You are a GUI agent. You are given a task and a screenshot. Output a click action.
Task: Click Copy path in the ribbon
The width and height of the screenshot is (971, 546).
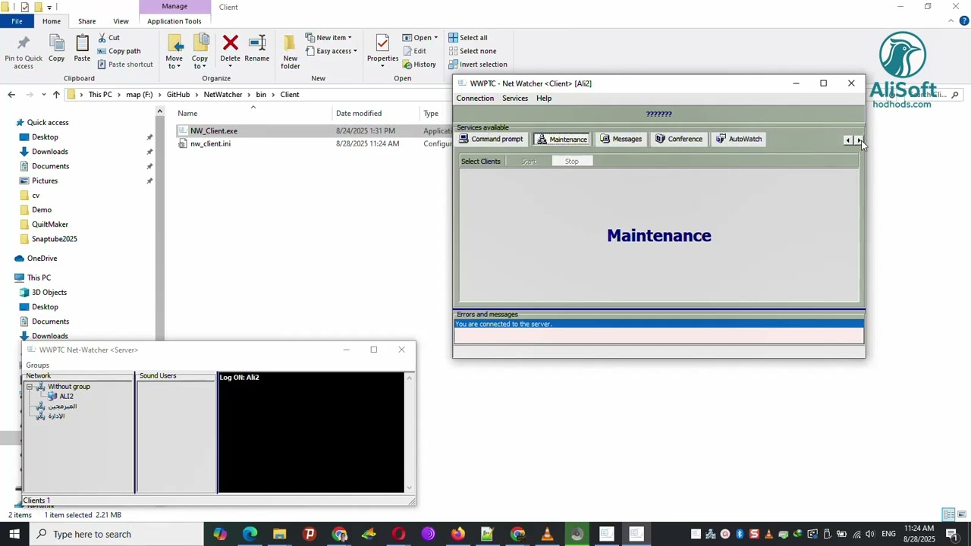click(119, 51)
